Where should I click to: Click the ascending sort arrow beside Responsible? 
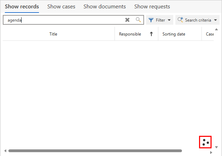(151, 34)
